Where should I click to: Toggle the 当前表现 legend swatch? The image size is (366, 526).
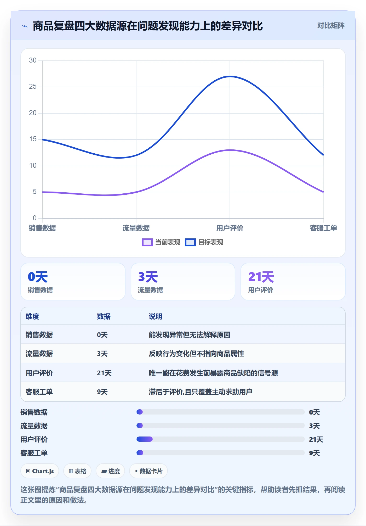(x=147, y=242)
